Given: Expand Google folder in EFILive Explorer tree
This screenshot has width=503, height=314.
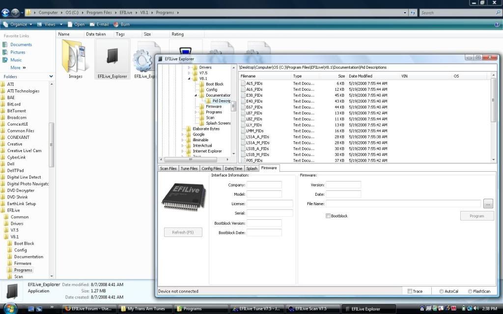Looking at the screenshot, I should tap(183, 134).
